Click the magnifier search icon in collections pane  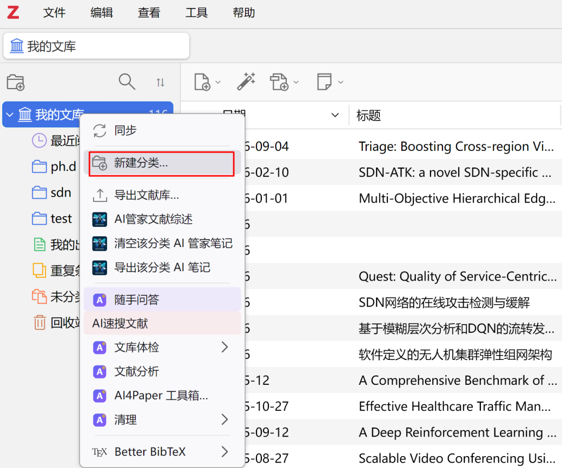127,82
